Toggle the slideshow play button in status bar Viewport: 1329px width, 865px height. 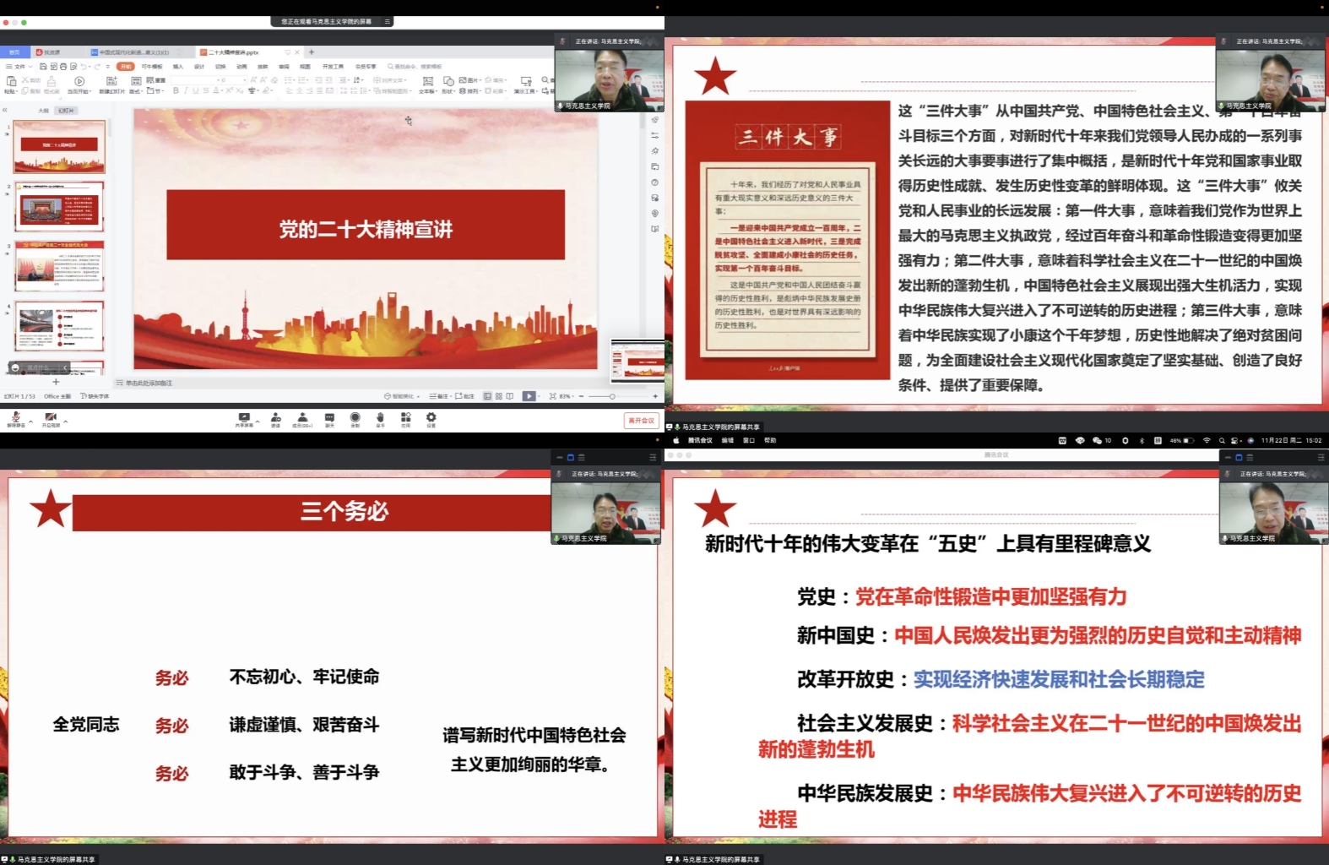pos(529,396)
